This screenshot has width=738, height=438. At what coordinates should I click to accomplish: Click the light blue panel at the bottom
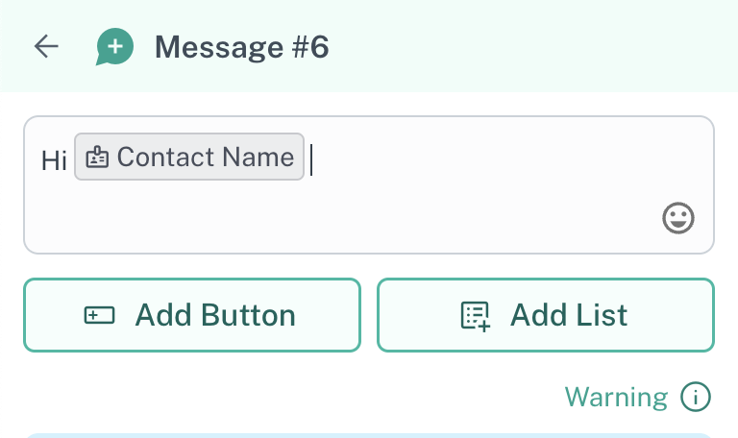coord(369,435)
